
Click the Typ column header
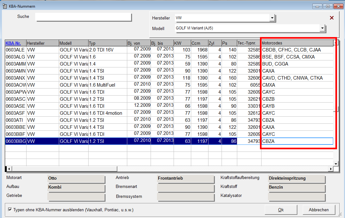tap(107, 43)
